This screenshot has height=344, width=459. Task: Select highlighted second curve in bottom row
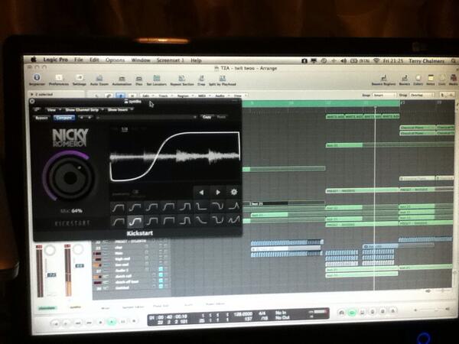(135, 221)
